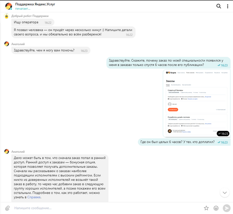The image size is (233, 214).
Task: Click the star icon in the message bar
Action: point(206,208)
